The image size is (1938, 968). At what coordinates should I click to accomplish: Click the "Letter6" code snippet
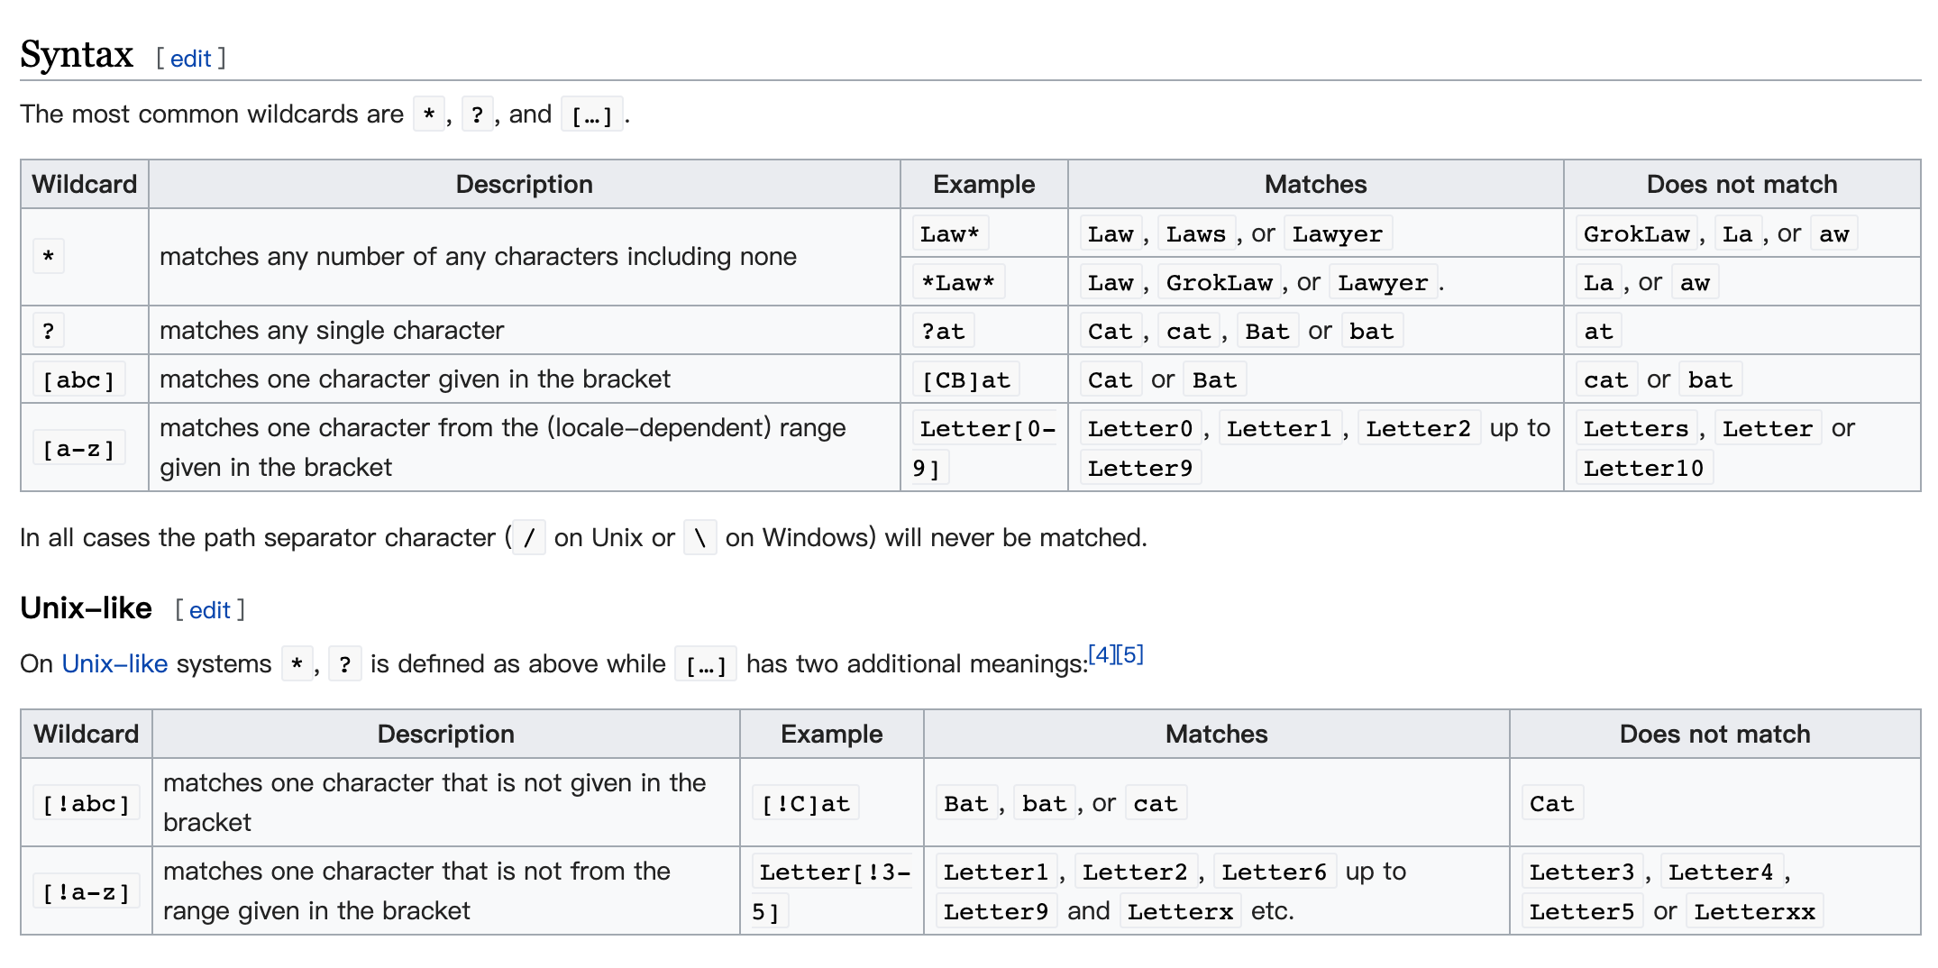(1274, 872)
